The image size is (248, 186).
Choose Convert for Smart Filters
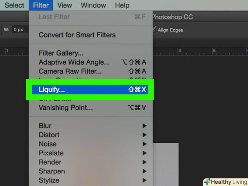pyautogui.click(x=77, y=35)
